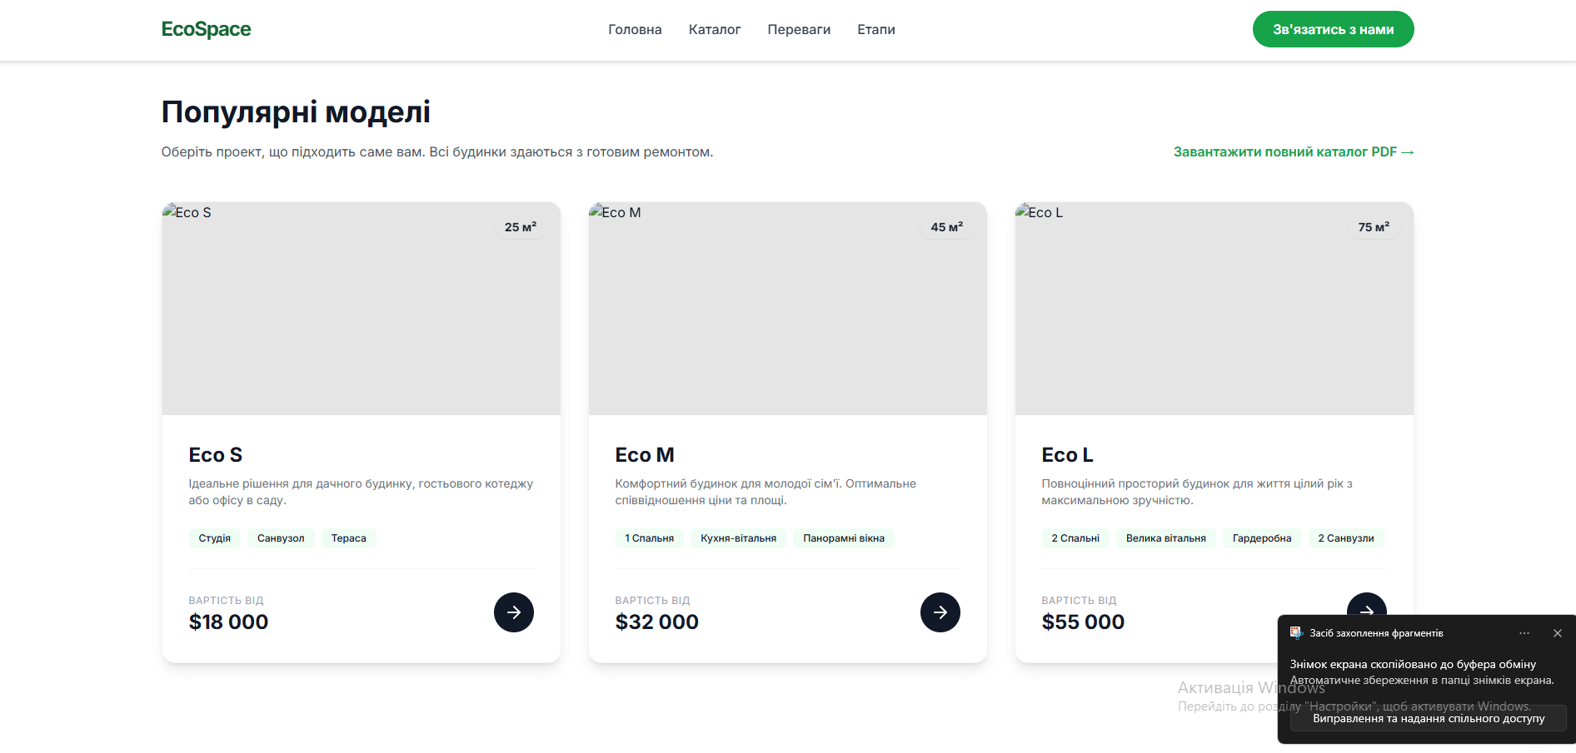Open Переваги nav item
The height and width of the screenshot is (753, 1576).
pyautogui.click(x=799, y=29)
